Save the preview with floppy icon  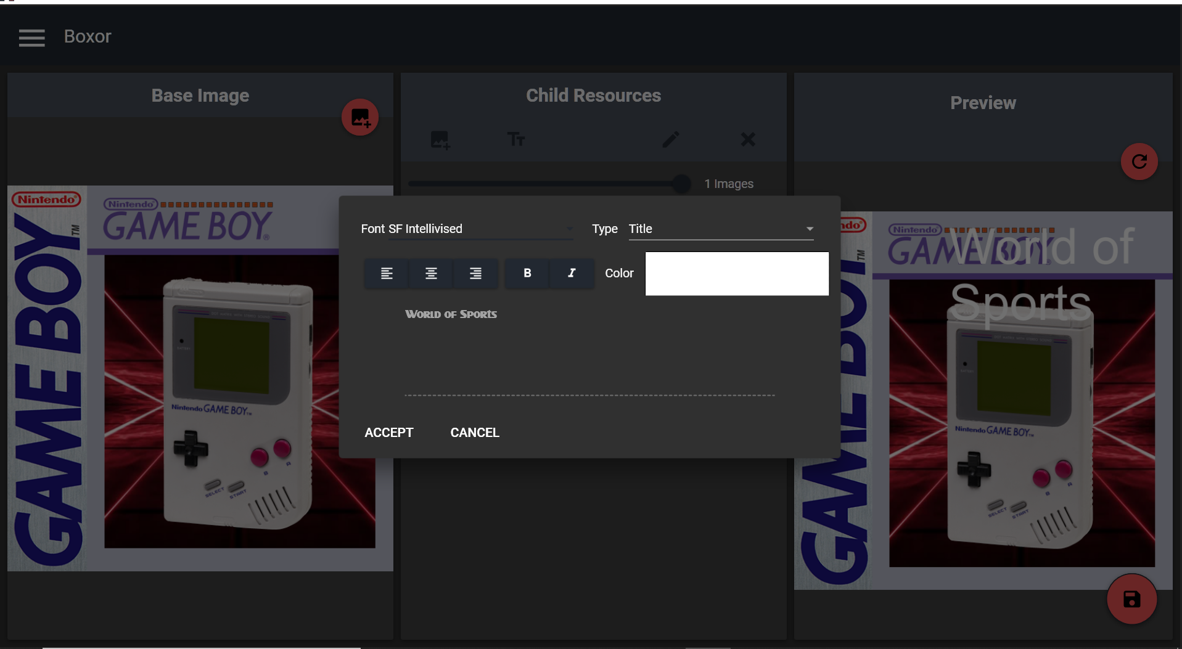point(1131,599)
